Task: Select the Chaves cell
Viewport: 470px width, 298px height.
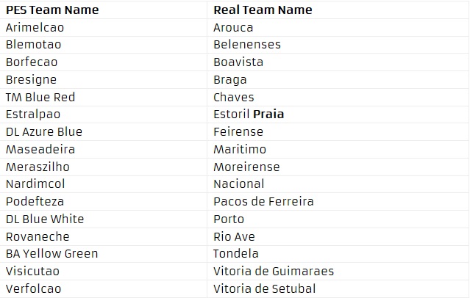Action: point(234,97)
